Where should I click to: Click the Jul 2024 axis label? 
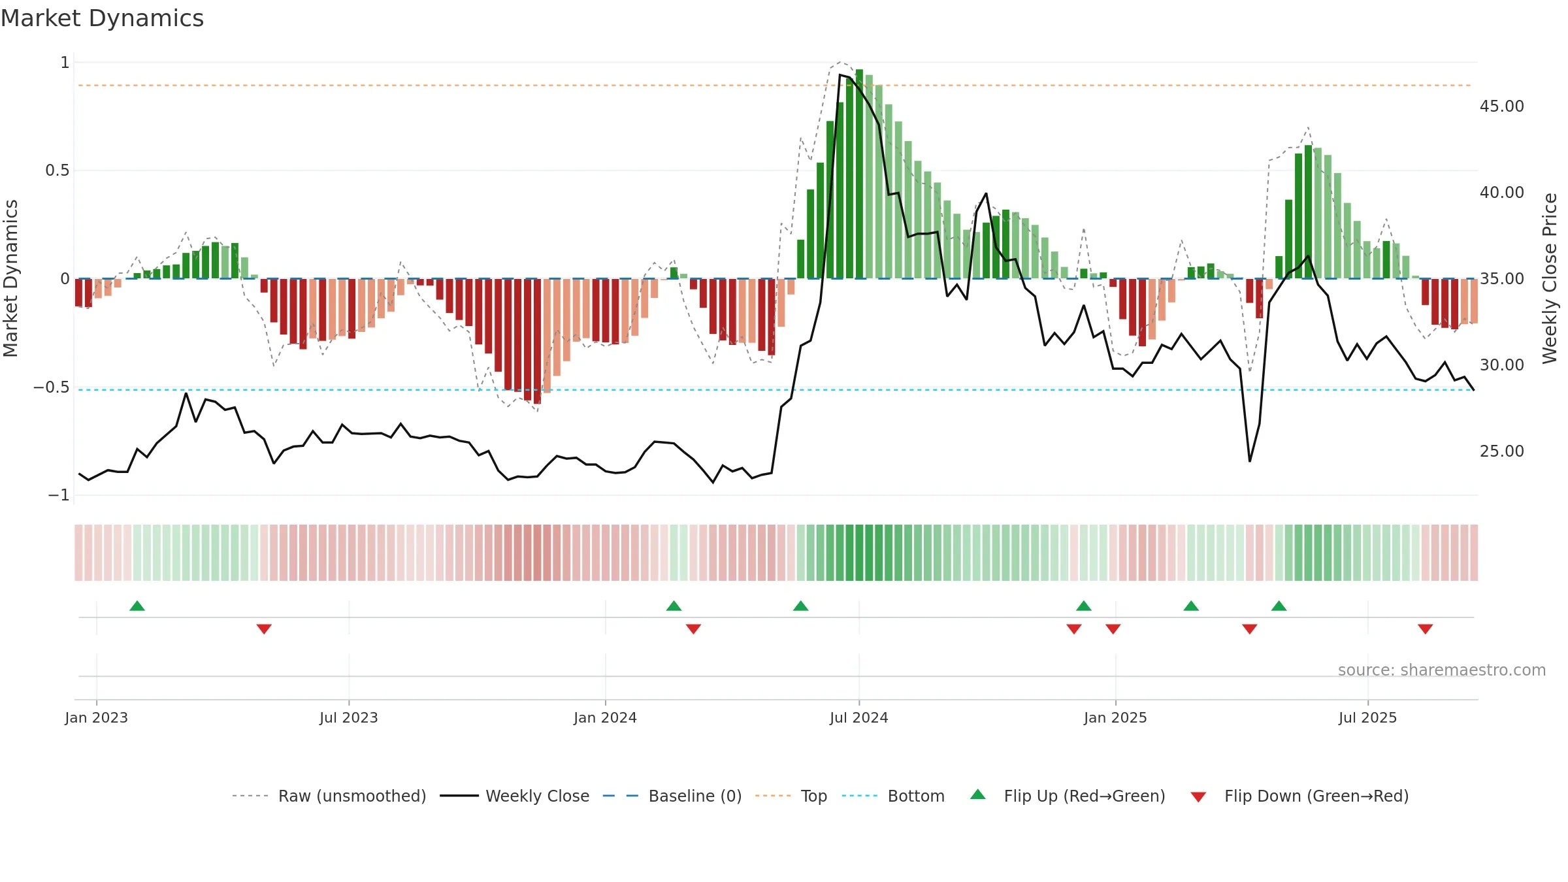[859, 717]
